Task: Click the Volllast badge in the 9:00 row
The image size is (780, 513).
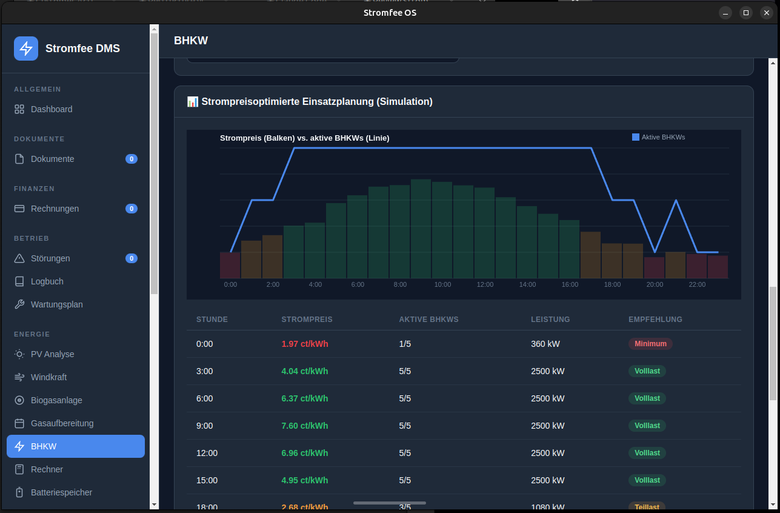Action: pyautogui.click(x=647, y=426)
